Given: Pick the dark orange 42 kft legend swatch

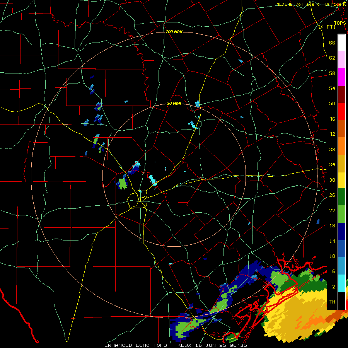Looking at the screenshot, I should pyautogui.click(x=341, y=128).
